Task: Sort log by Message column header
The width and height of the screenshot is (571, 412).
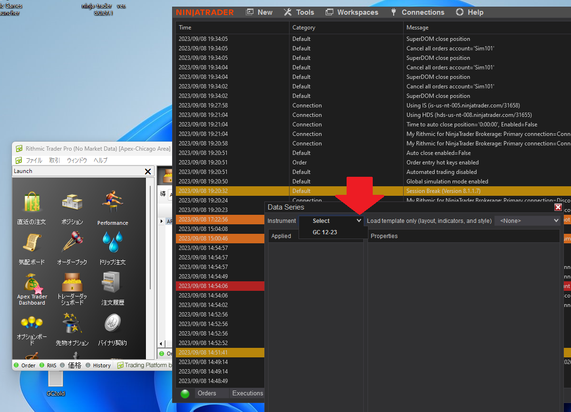Action: (x=487, y=28)
